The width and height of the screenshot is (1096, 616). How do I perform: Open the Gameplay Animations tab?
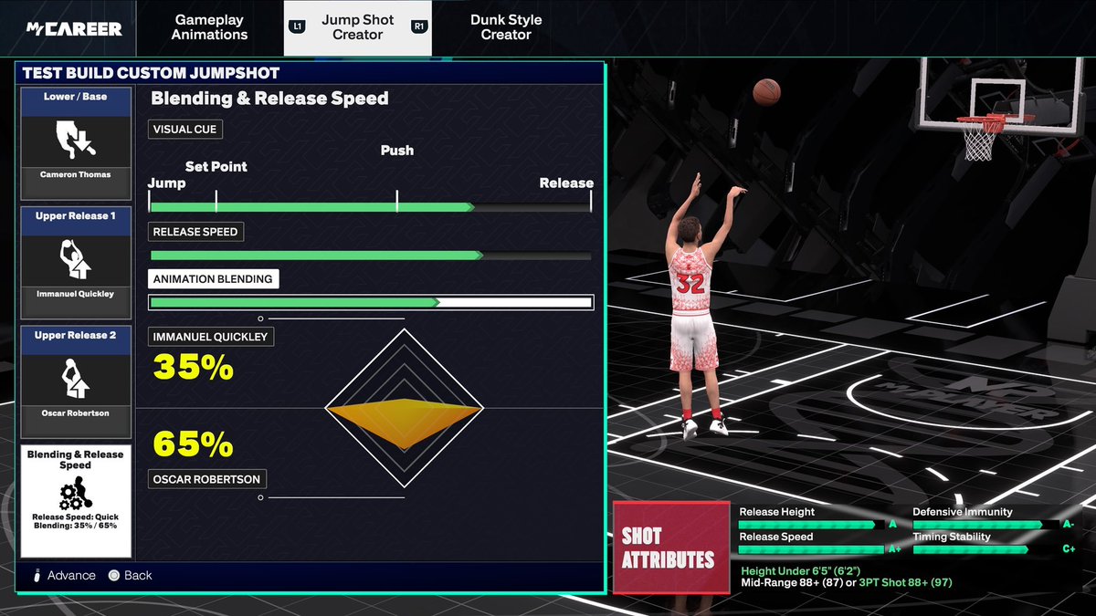tap(210, 27)
